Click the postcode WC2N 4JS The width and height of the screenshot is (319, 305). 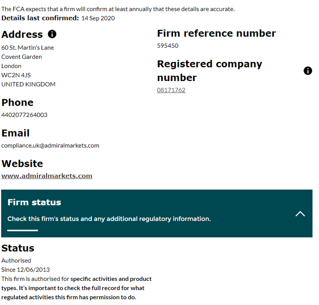pos(16,75)
